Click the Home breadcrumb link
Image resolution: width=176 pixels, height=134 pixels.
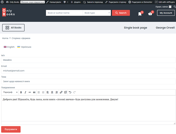5,38
